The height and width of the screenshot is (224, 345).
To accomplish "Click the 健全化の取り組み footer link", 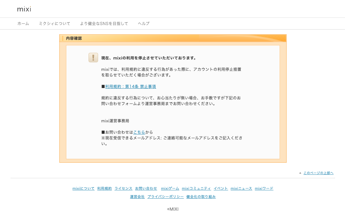I will point(201,197).
